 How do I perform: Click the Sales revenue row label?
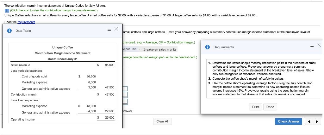(x=21, y=65)
